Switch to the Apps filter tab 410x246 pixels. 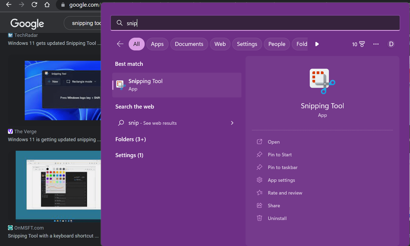(x=157, y=44)
